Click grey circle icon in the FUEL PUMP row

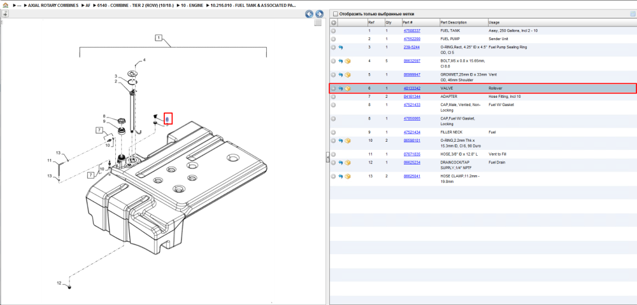pyautogui.click(x=334, y=39)
